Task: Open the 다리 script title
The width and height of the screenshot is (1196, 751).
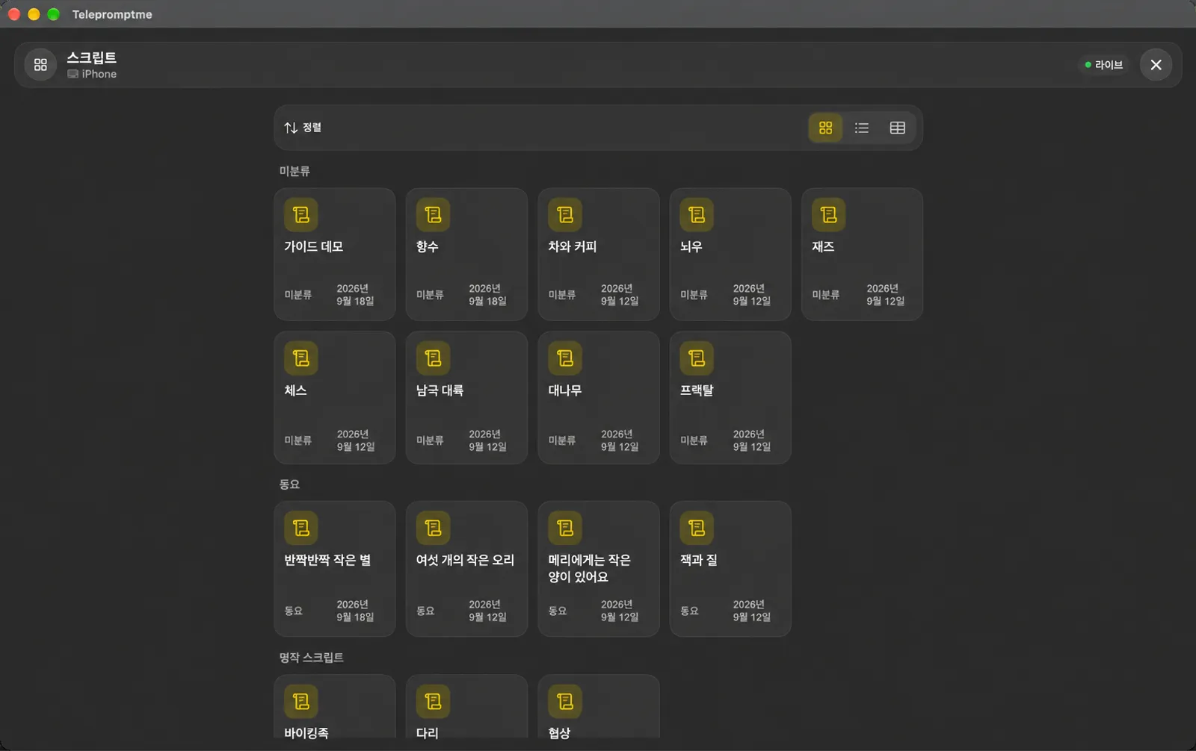Action: click(427, 732)
